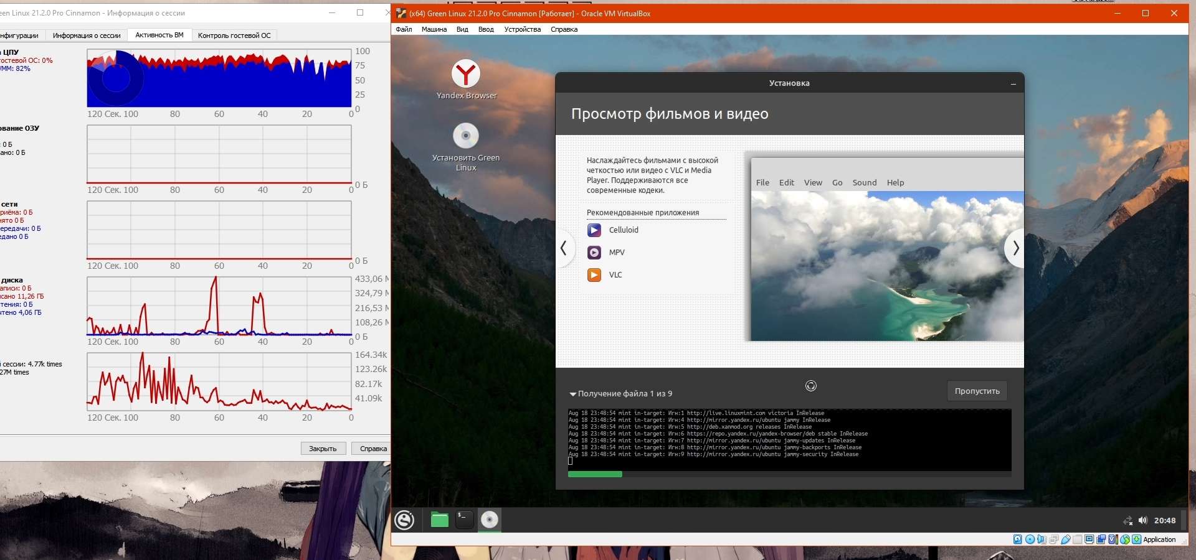This screenshot has height=560, width=1196.
Task: Open the guest sound volume tray icon
Action: [x=1142, y=520]
